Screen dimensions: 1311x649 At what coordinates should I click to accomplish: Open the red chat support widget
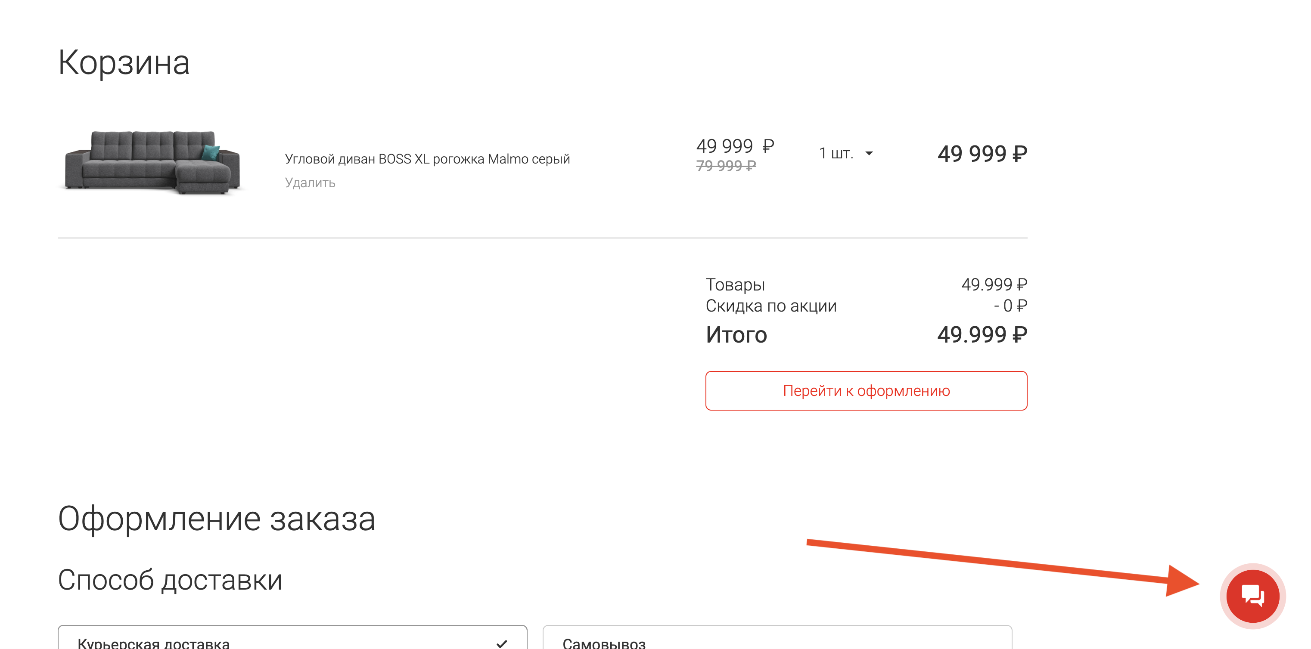1252,596
